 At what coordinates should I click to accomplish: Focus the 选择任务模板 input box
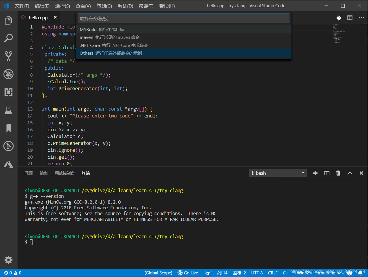[184, 18]
